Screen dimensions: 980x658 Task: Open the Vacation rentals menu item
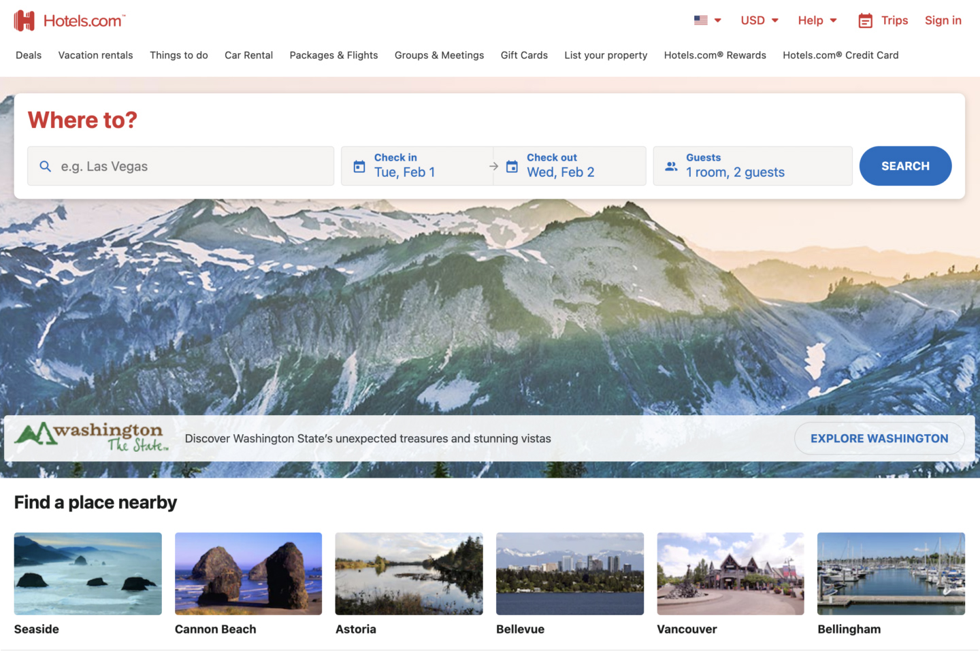[95, 55]
